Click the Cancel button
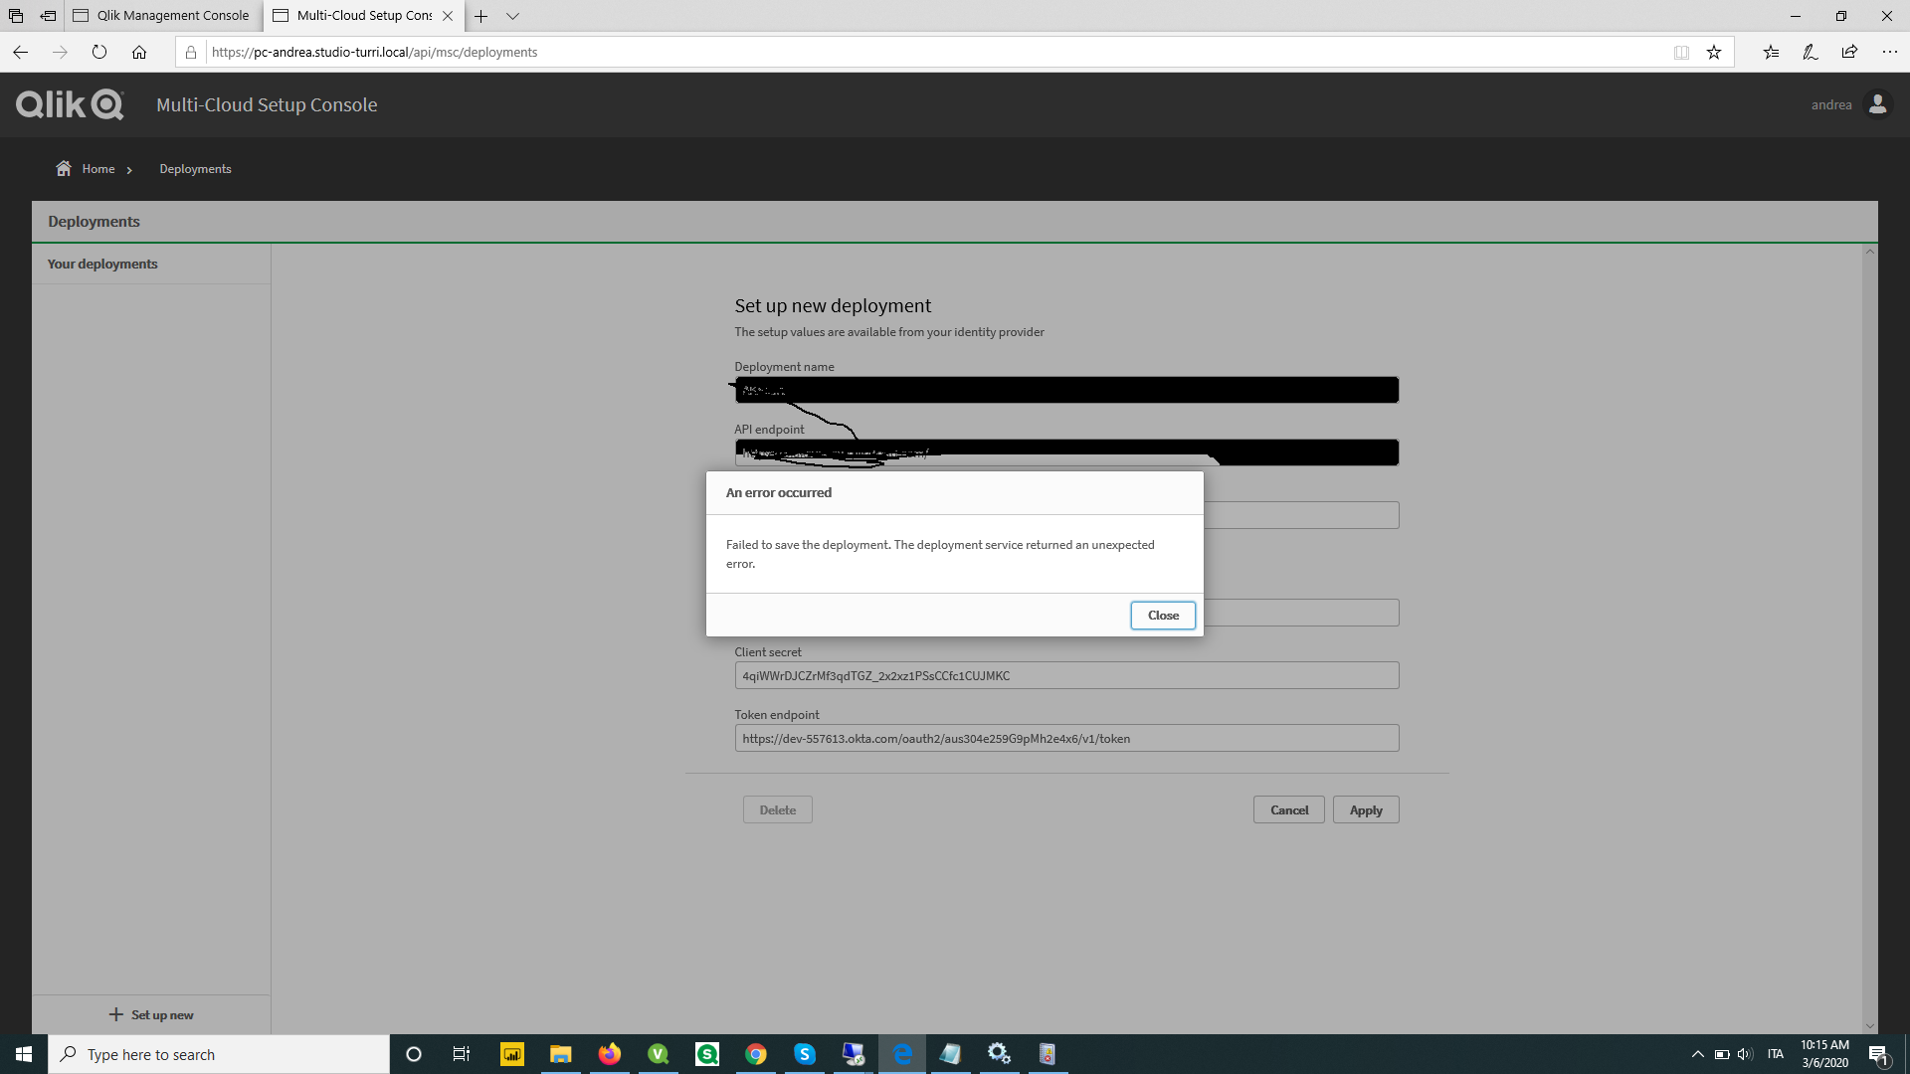The height and width of the screenshot is (1074, 1910). click(1288, 809)
